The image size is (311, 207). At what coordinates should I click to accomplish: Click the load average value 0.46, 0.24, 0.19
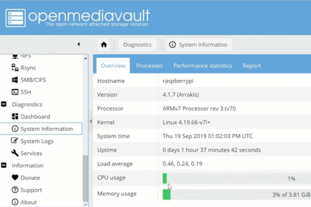(182, 164)
